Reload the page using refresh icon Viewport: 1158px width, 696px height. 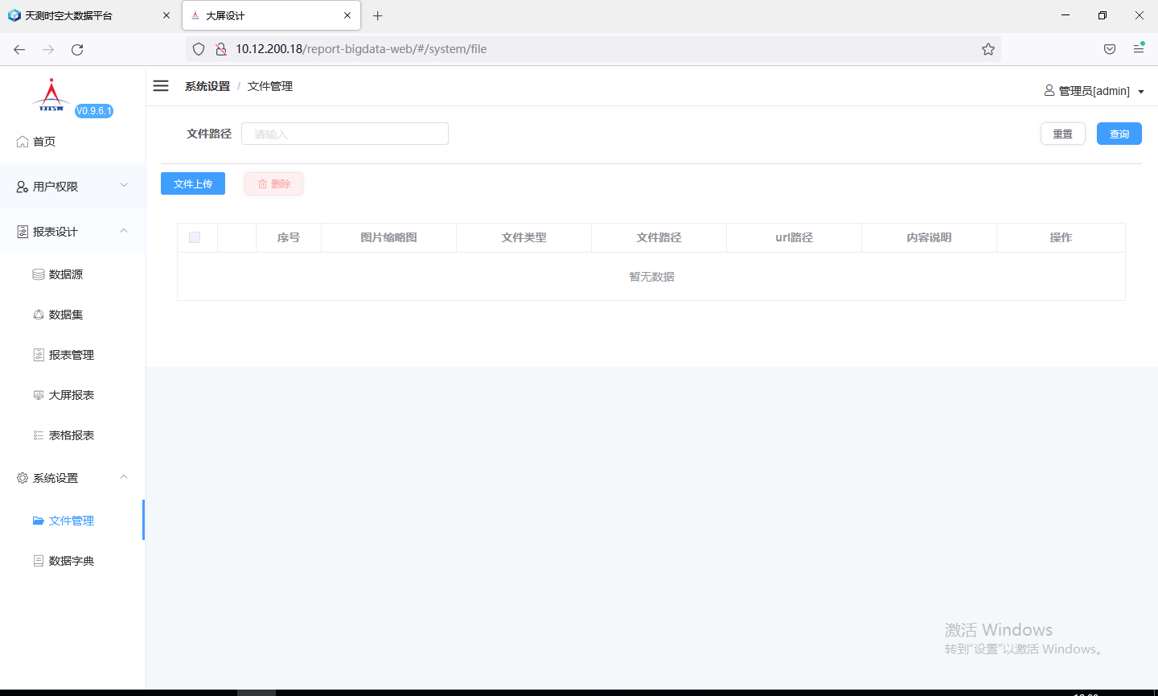77,49
